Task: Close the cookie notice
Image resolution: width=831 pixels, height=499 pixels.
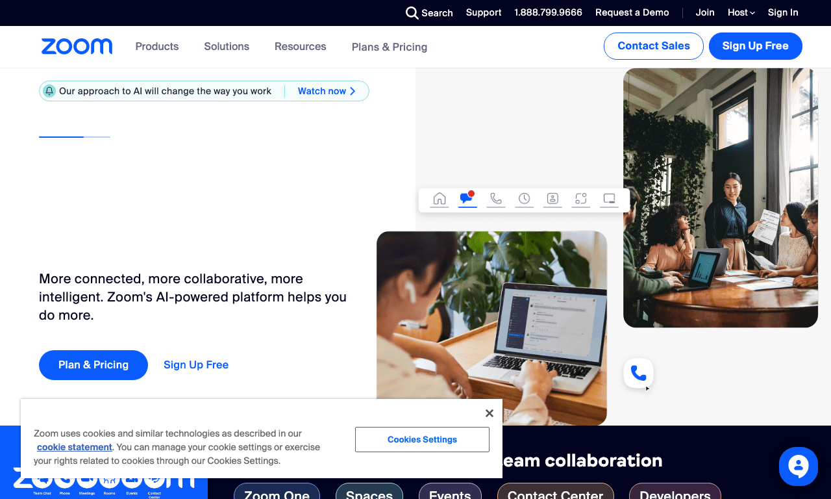Action: 490,413
